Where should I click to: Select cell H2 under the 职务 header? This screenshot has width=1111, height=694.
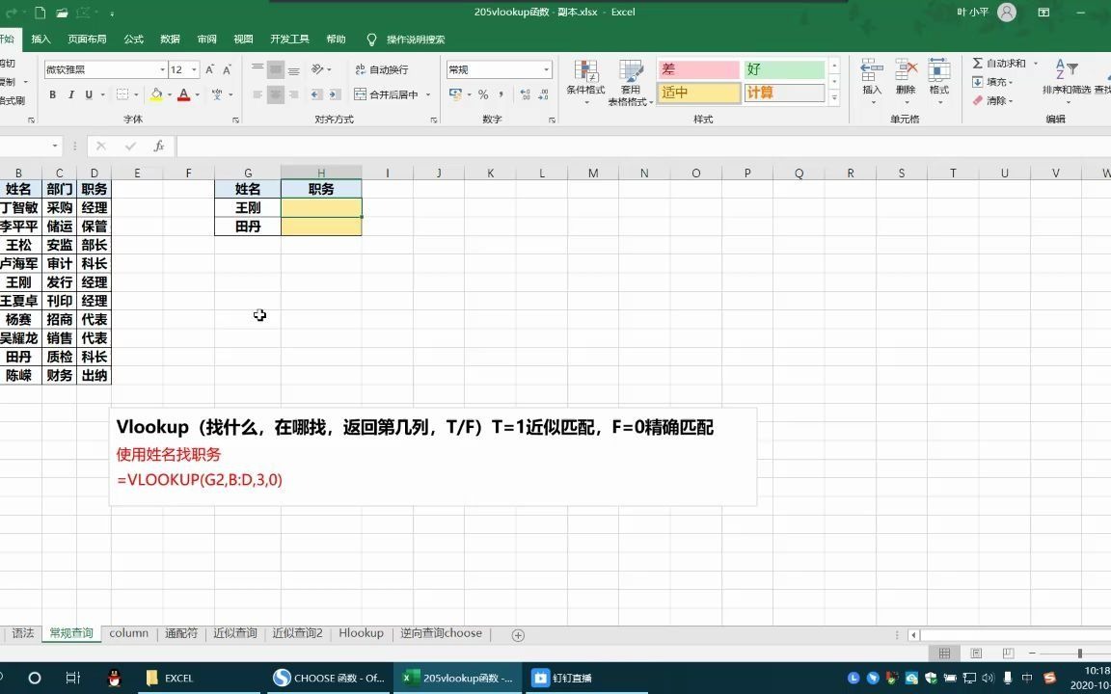[321, 207]
